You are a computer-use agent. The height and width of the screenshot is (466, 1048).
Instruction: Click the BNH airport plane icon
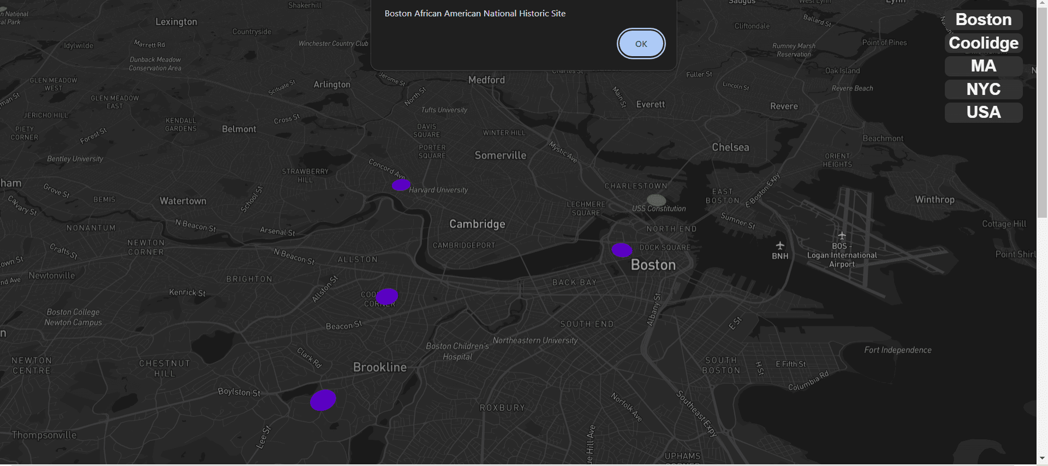780,246
